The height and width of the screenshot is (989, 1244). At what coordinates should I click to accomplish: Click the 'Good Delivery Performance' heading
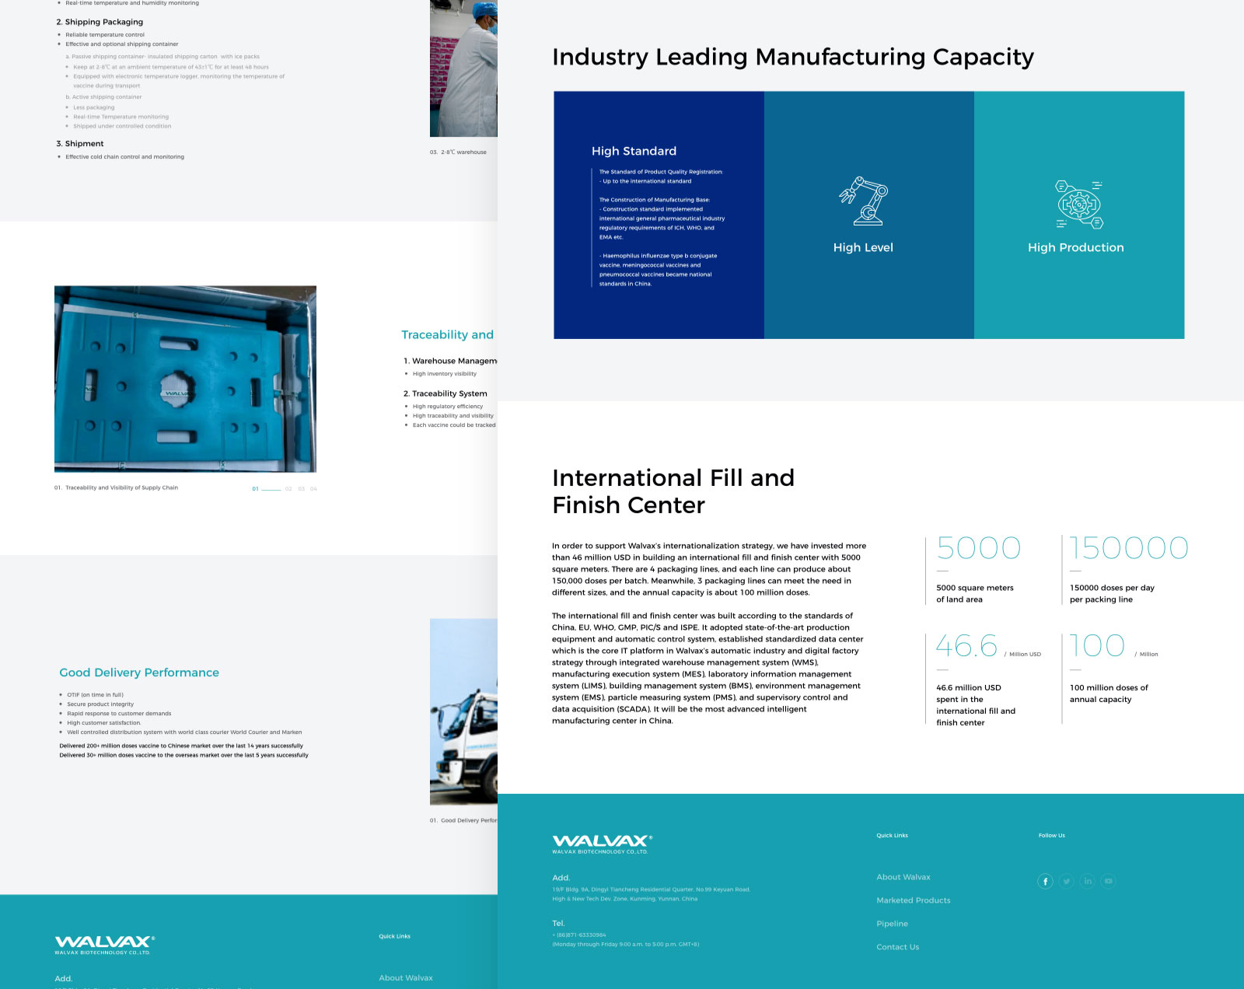pyautogui.click(x=139, y=673)
